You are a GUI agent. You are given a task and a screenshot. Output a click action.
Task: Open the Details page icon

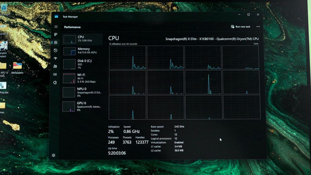coord(55,74)
